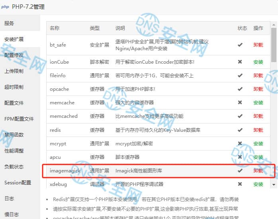Click description 用于加速PHP脚本!
Viewport: 278px width, 219px height.
(135, 89)
